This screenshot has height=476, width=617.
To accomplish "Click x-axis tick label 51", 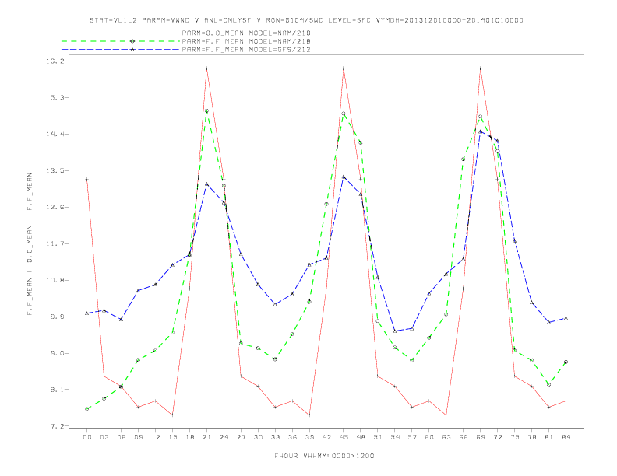I will tap(378, 437).
